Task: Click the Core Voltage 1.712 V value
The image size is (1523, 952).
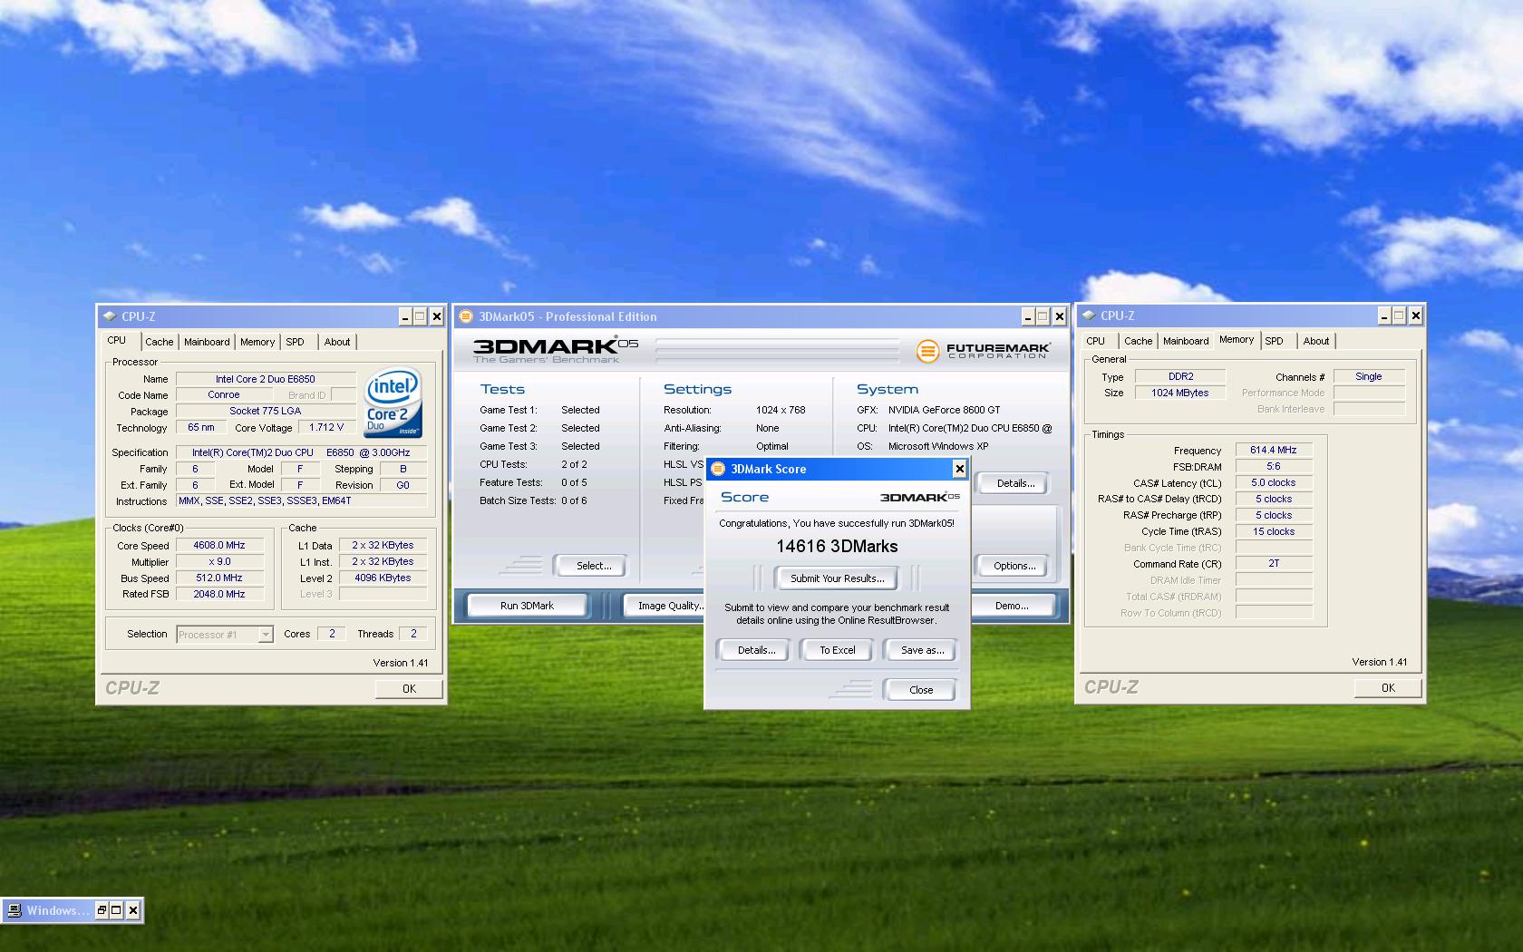Action: point(326,428)
